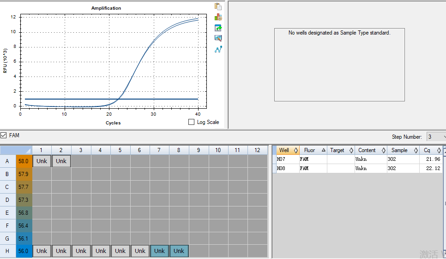Screen dimensions: 446x259
Task: Copy the amplification chart to clipboard
Action: click(218, 6)
